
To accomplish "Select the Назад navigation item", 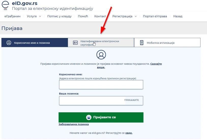I will click(178, 16).
